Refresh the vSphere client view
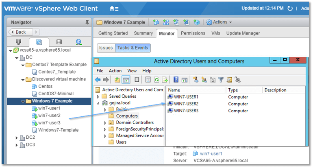Screen dimensions: 313x168 click(290, 9)
